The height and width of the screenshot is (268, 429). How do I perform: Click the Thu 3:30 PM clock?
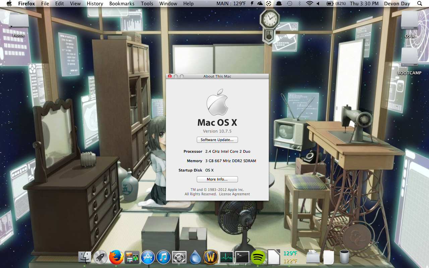364,4
